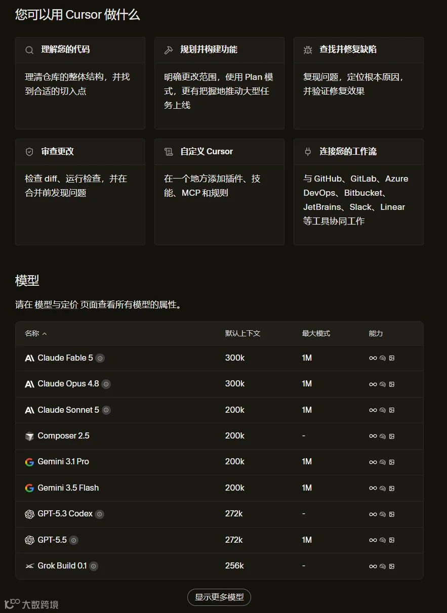This screenshot has width=447, height=613.
Task: Click the magnifier icon beside 理解您的代码
Action: point(29,50)
